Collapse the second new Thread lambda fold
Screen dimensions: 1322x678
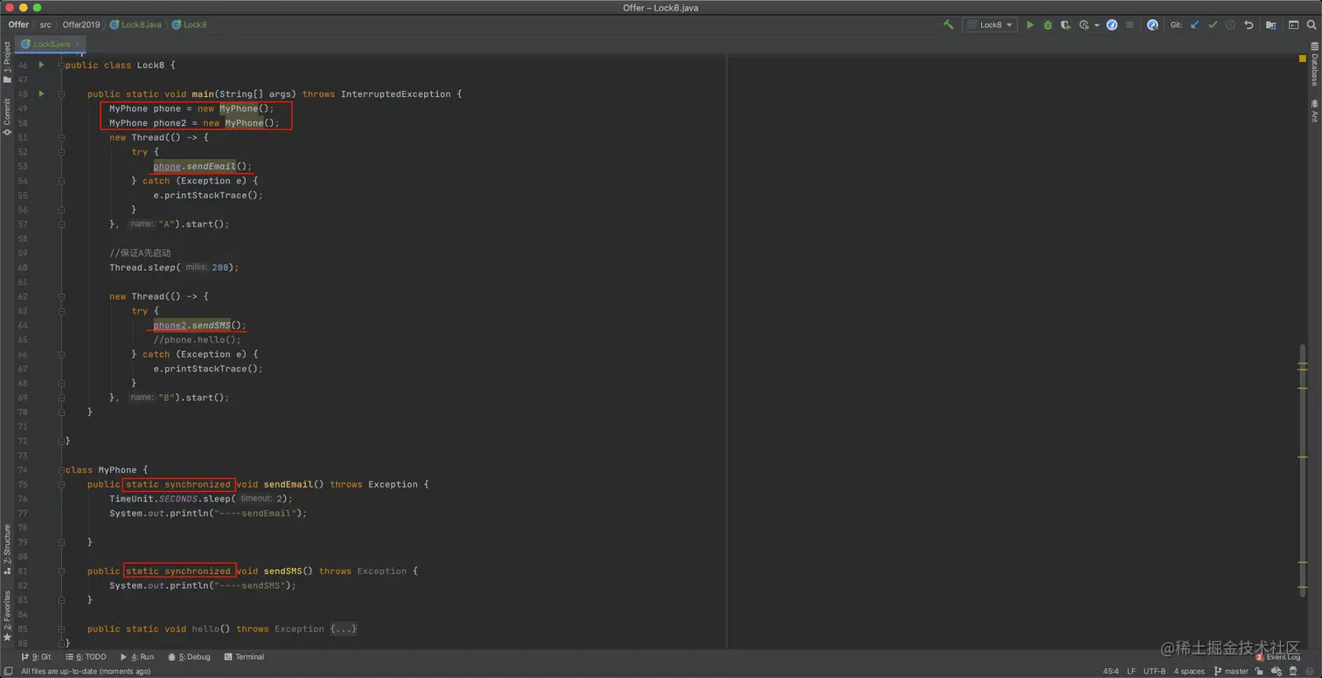point(61,296)
